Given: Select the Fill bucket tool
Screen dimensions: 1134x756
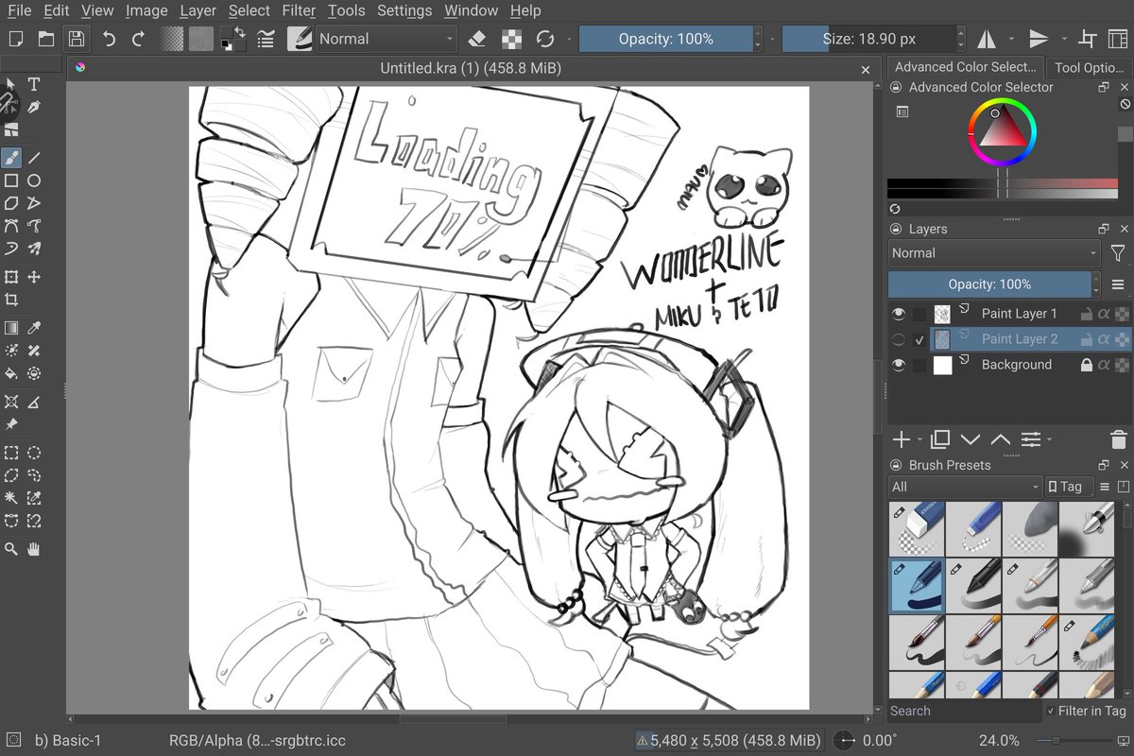Looking at the screenshot, I should tap(11, 373).
